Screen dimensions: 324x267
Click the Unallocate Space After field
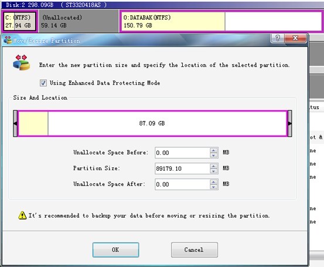tap(182, 184)
